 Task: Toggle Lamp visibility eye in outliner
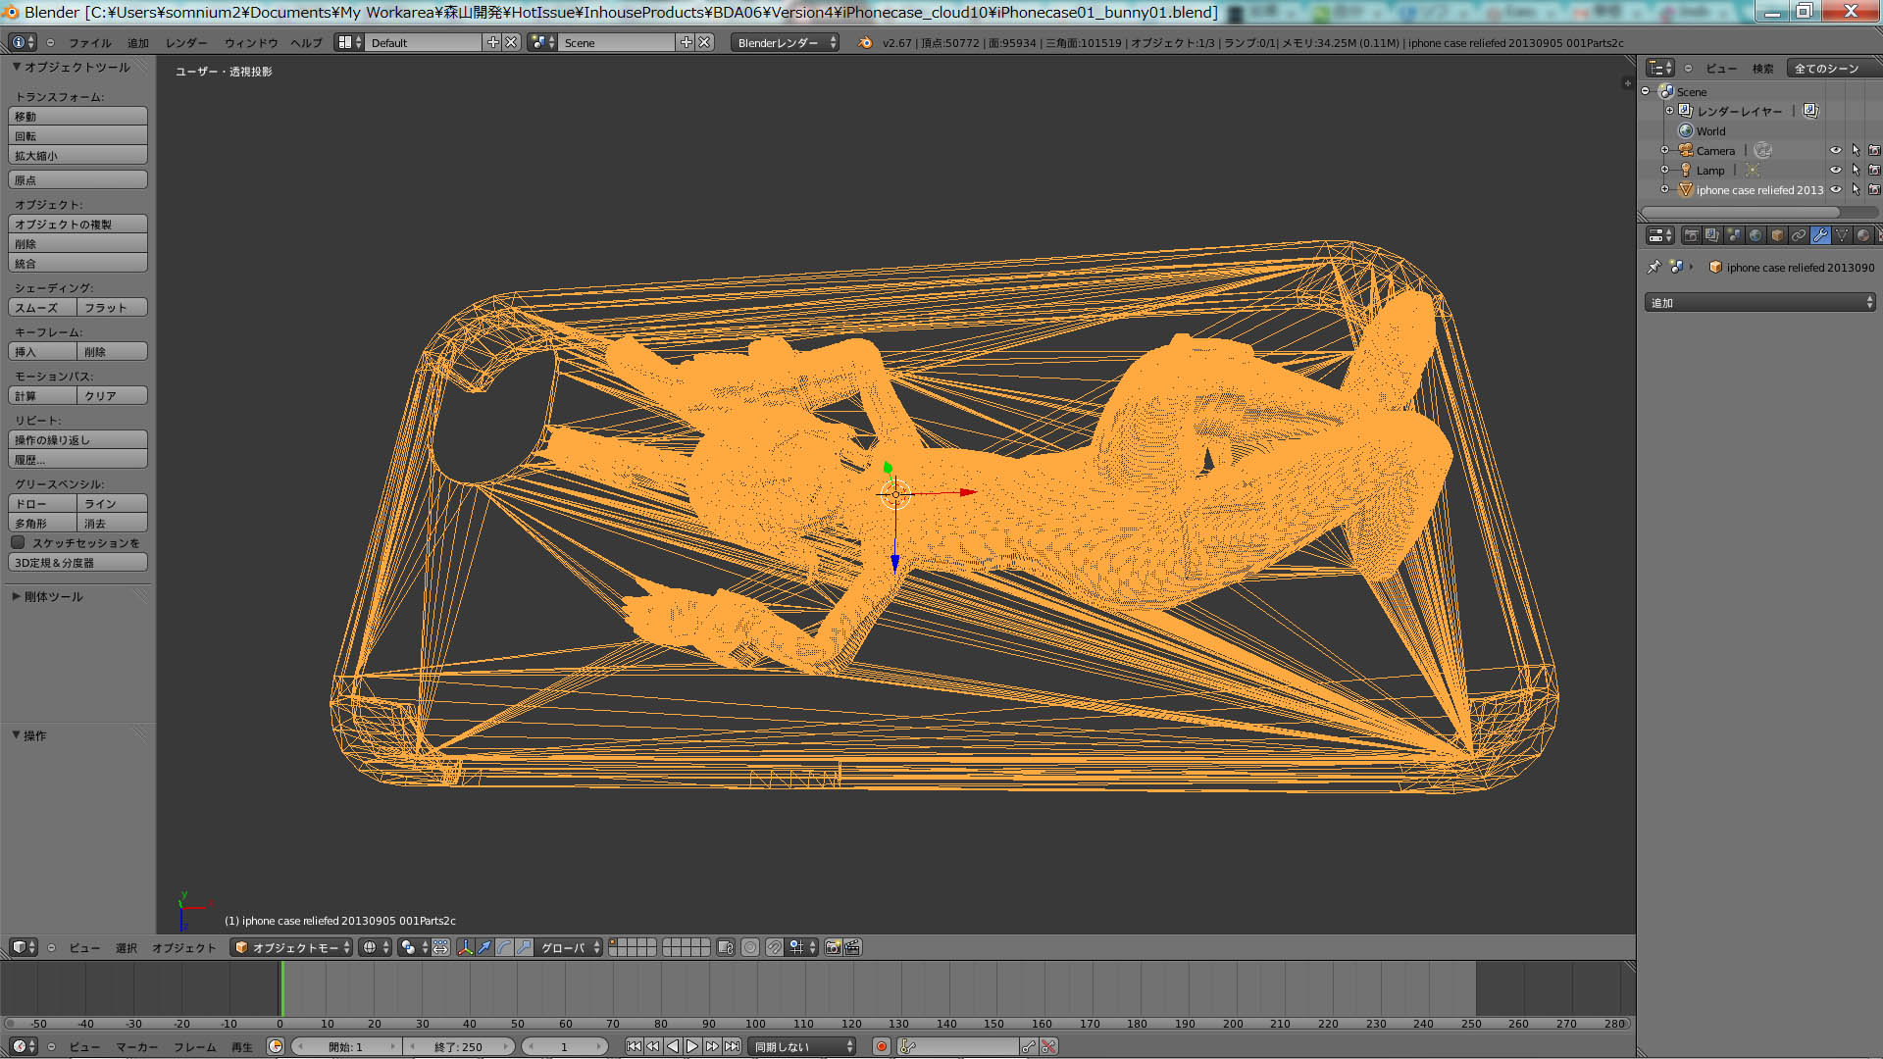click(1836, 170)
